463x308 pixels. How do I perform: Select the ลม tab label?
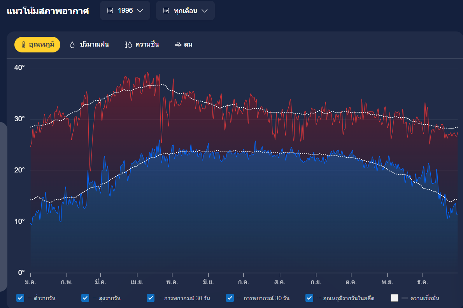pyautogui.click(x=188, y=45)
